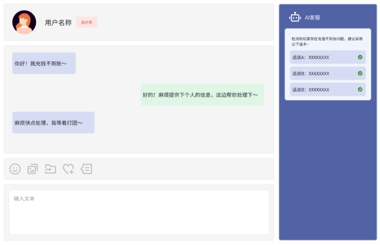This screenshot has height=245, width=380.
Task: Select the 话说A suggested script
Action: point(328,57)
